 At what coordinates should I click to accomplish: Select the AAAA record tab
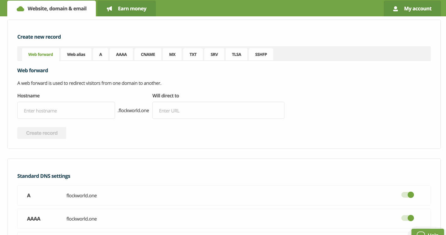[x=121, y=54]
